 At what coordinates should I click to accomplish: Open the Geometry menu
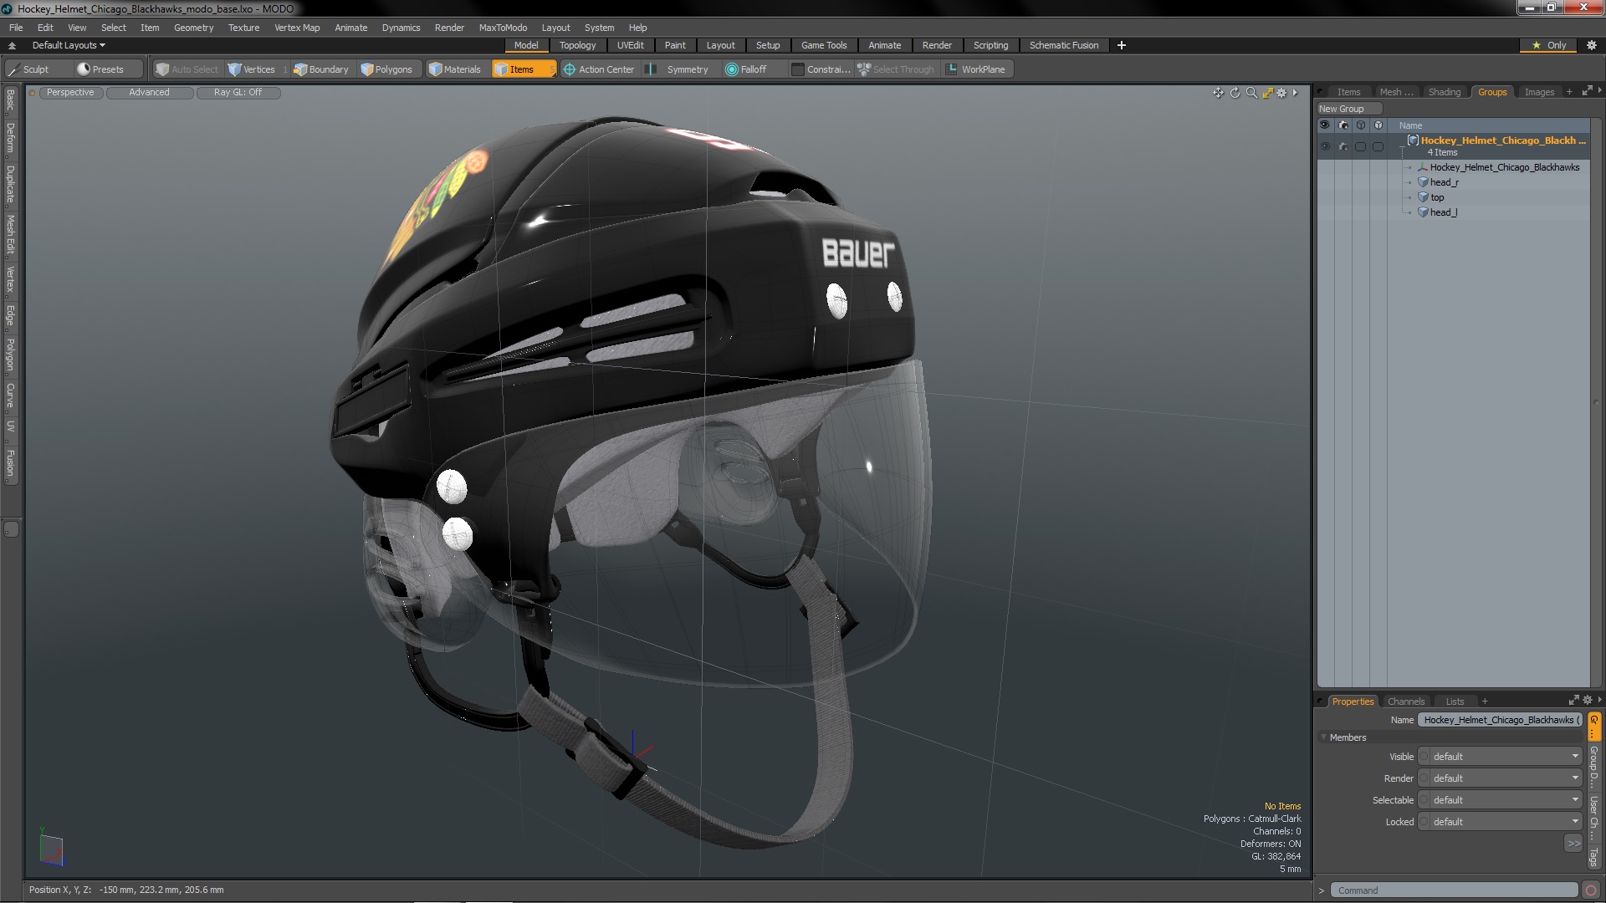point(193,28)
